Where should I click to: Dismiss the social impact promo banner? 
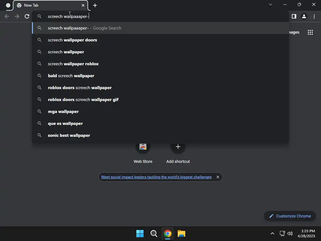(x=218, y=177)
